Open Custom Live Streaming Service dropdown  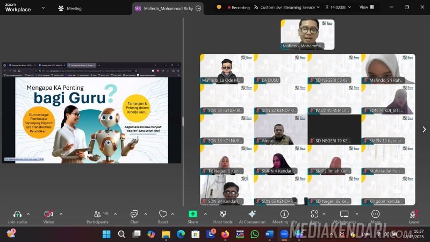290,8
